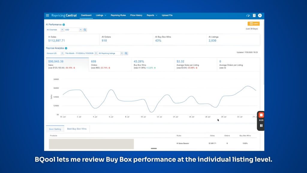Click the orange Learn button

click(x=254, y=23)
